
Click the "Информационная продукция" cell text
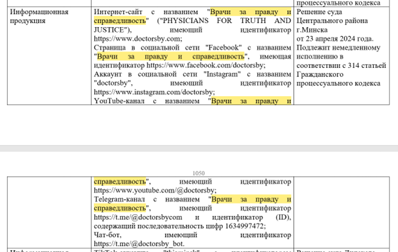click(x=35, y=16)
